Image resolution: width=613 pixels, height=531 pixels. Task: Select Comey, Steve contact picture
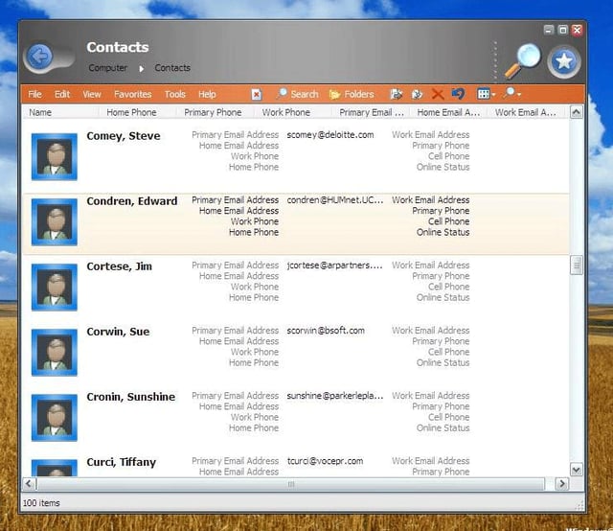point(55,156)
